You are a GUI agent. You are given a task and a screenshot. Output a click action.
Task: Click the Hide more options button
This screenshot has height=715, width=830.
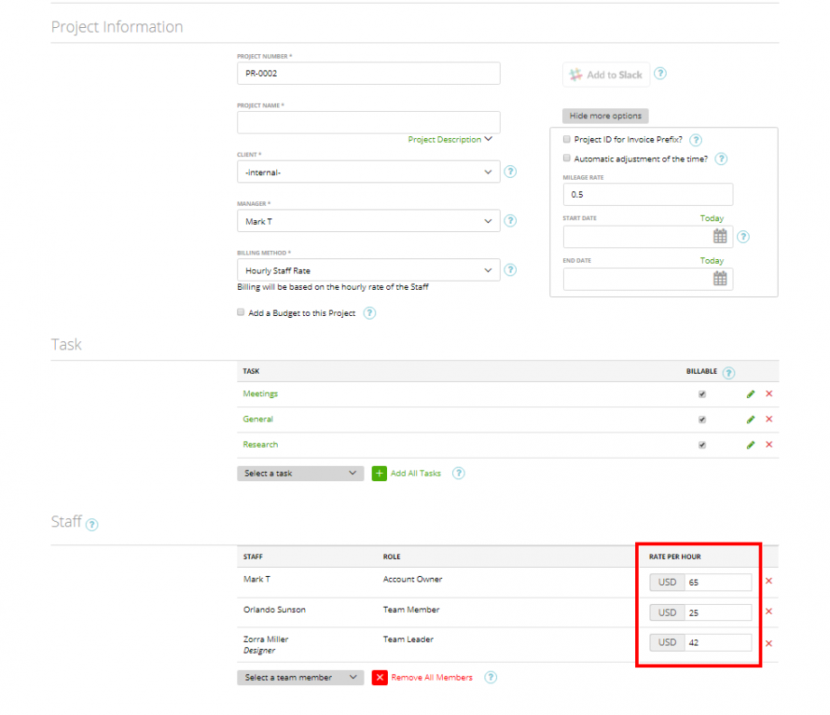coord(604,116)
